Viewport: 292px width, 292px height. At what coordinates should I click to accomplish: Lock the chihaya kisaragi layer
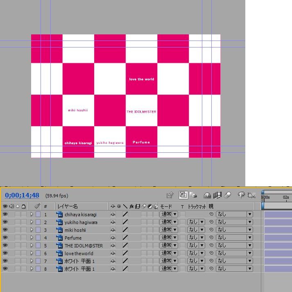(24, 214)
